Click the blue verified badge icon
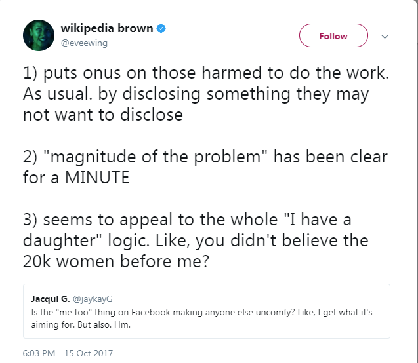Image resolution: width=418 pixels, height=363 pixels. [161, 29]
